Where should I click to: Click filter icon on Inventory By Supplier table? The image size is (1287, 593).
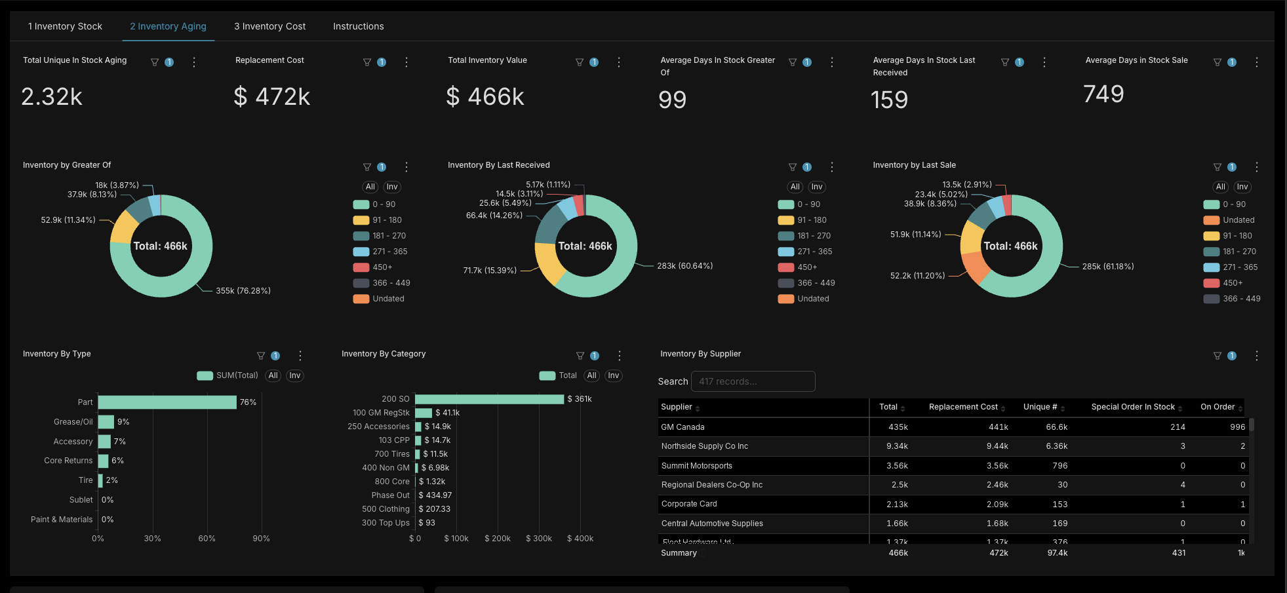[x=1218, y=356]
